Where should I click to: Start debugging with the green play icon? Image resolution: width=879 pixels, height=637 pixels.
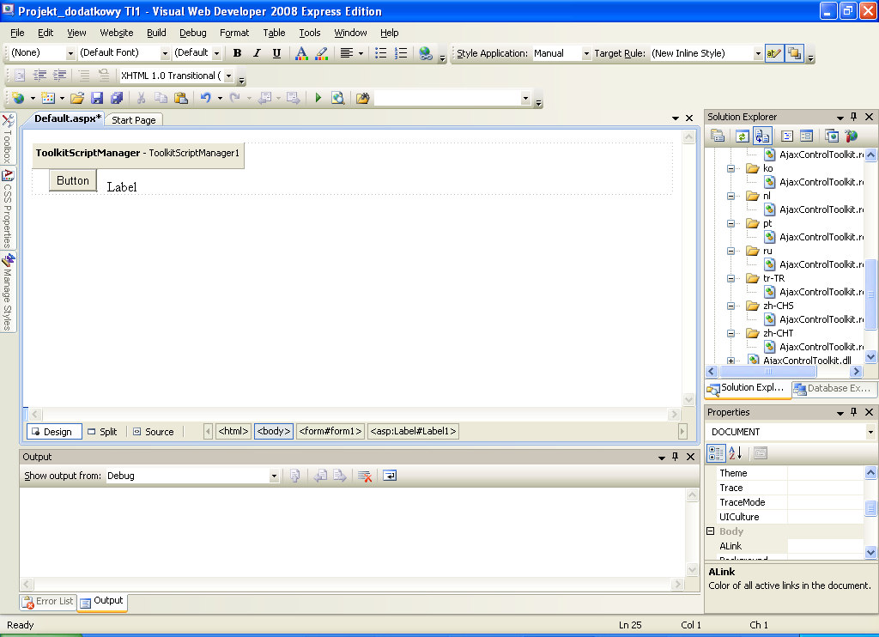[318, 98]
